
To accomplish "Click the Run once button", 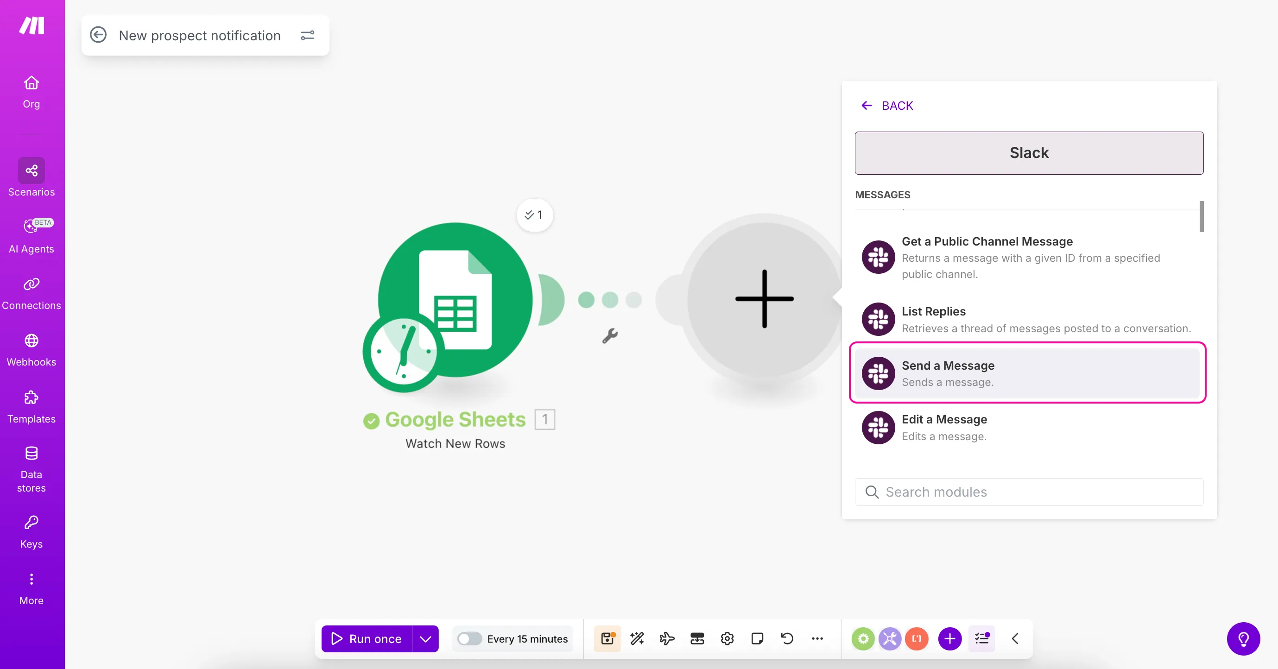I will [x=367, y=639].
